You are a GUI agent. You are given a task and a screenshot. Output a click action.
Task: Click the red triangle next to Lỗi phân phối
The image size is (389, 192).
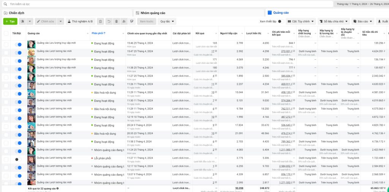pyautogui.click(x=92, y=158)
